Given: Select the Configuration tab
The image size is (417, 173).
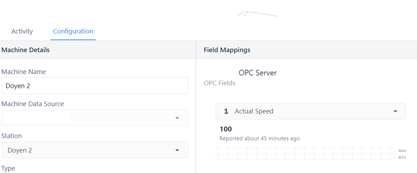Looking at the screenshot, I should (73, 31).
